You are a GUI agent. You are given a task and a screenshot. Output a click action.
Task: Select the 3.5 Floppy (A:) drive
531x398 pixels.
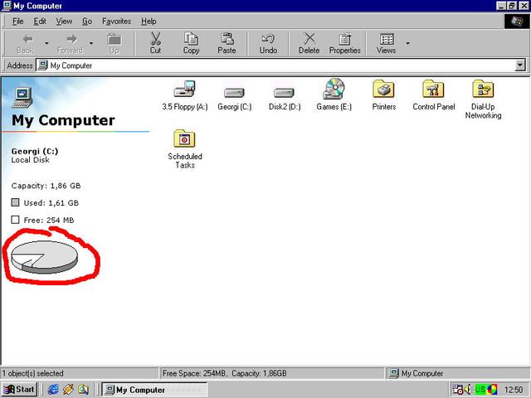click(x=185, y=95)
